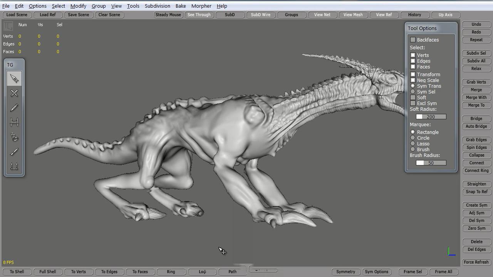
Task: Click the Brush Radius value field
Action: click(431, 163)
